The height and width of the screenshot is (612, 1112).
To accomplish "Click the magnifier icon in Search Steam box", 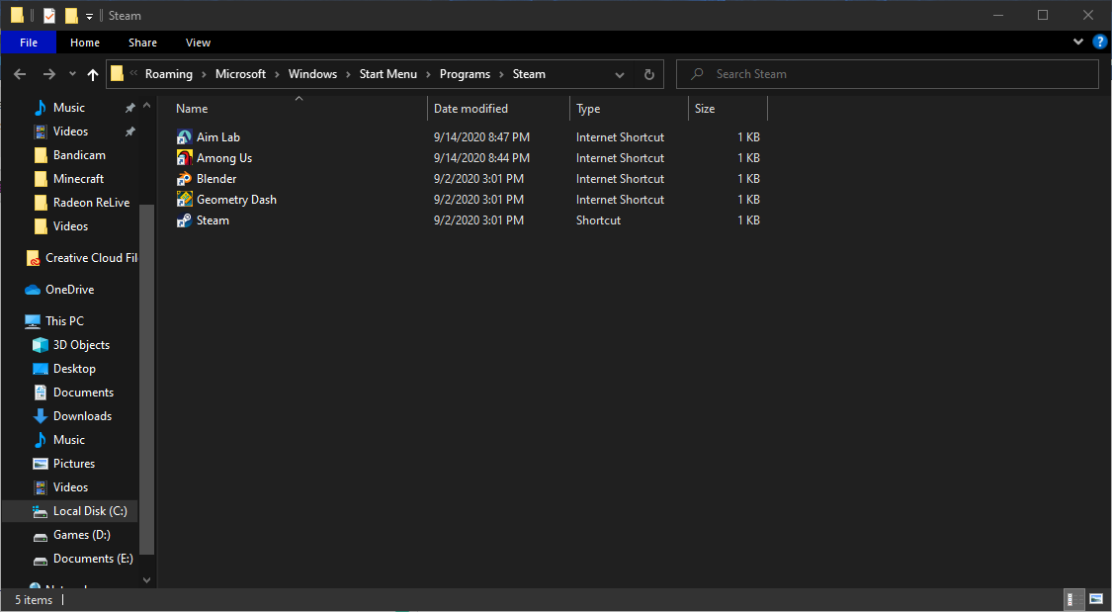I will pos(697,74).
